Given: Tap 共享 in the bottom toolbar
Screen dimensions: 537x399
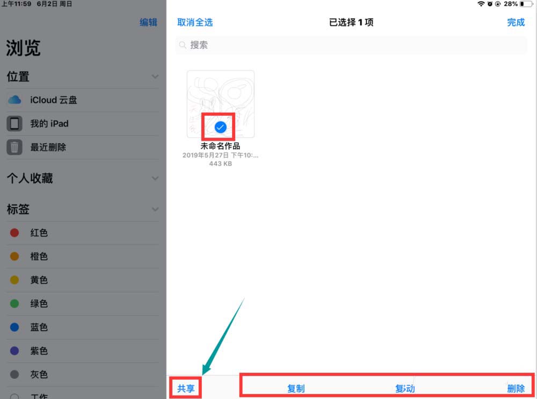Looking at the screenshot, I should tap(186, 388).
